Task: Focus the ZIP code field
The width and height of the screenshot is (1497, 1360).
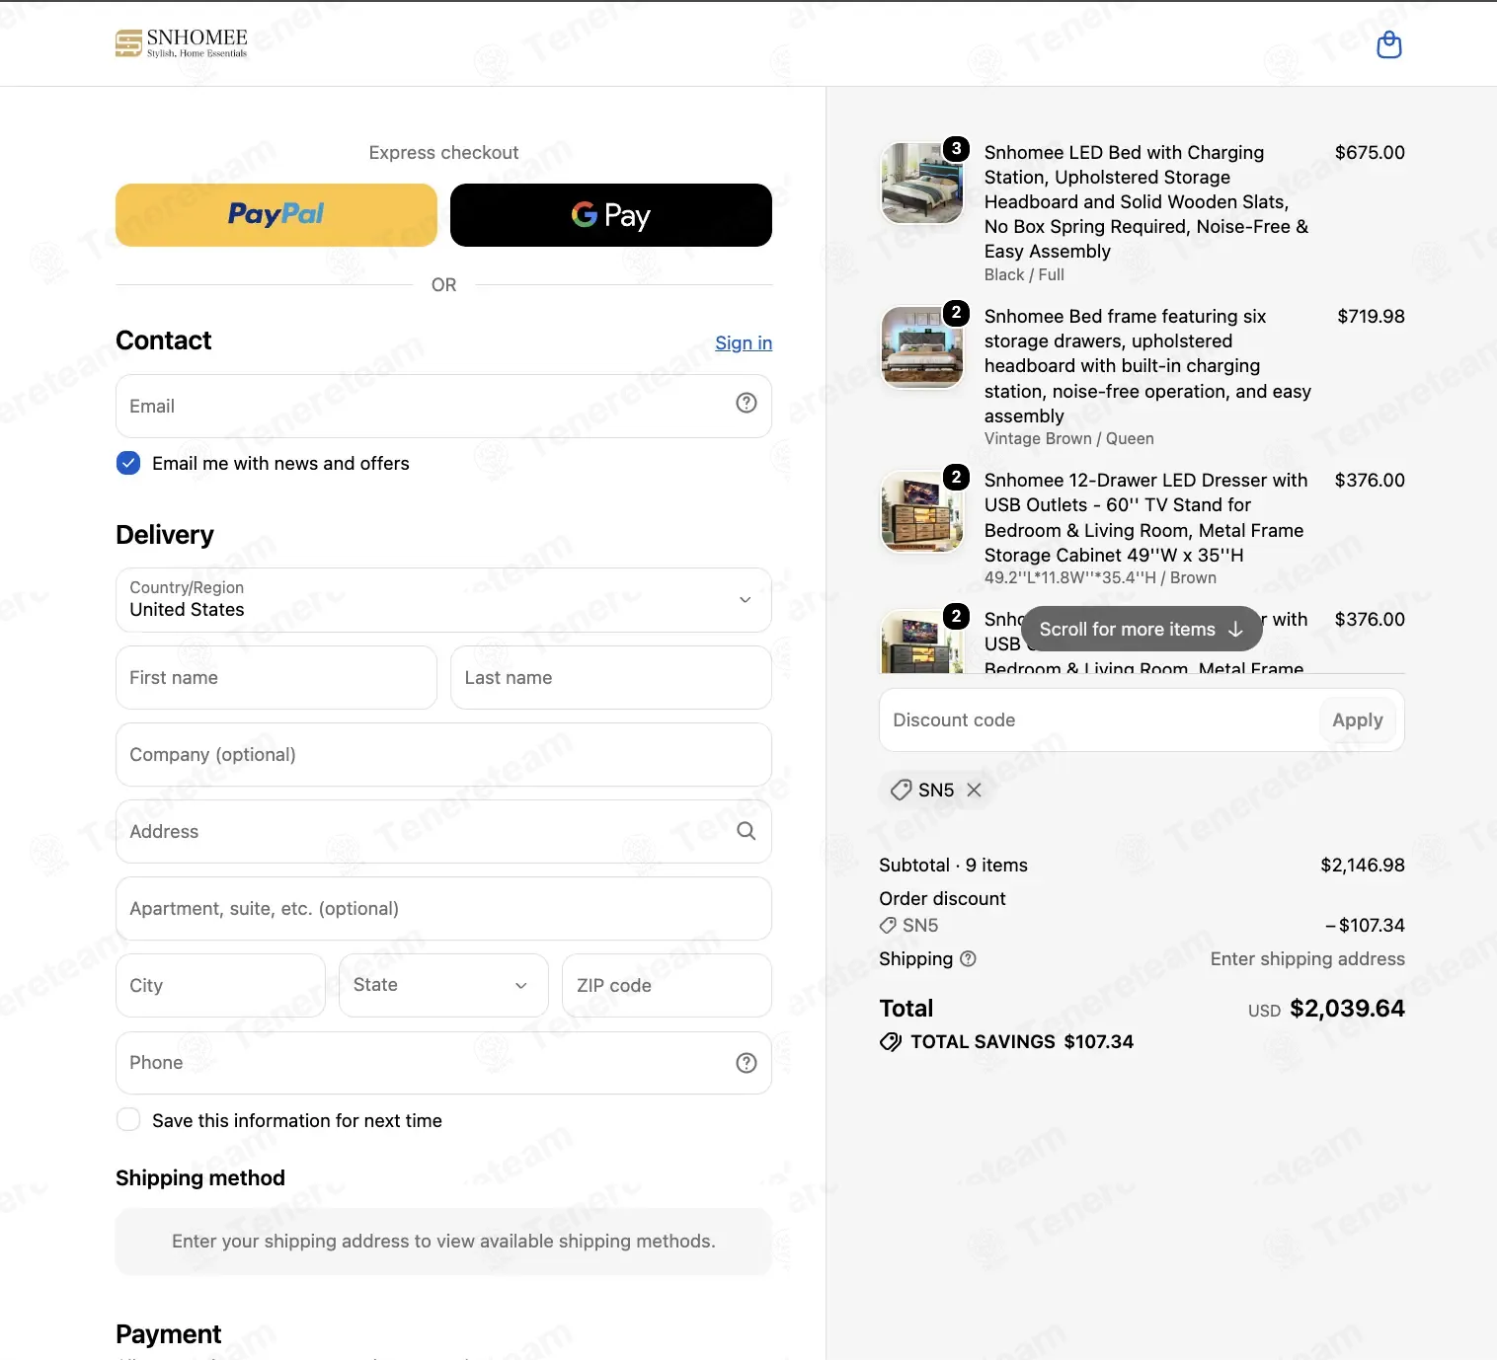Action: coord(667,985)
